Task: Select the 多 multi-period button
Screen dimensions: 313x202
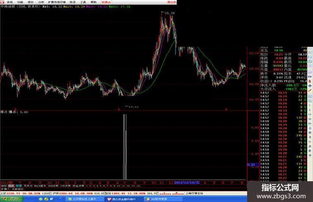Action: 310,146
